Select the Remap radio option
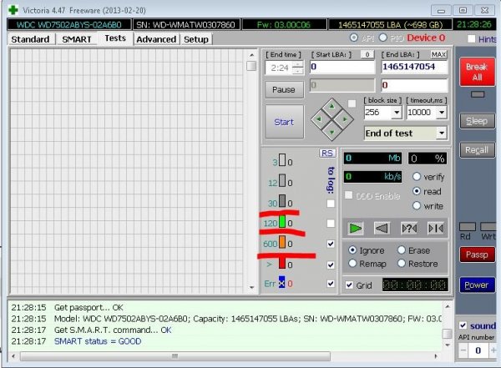The width and height of the screenshot is (501, 368). coord(352,264)
